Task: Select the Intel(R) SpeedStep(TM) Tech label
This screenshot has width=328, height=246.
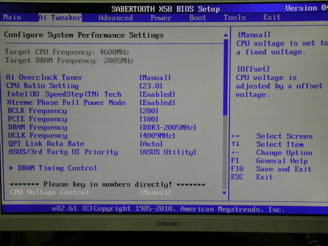Action: [x=64, y=94]
